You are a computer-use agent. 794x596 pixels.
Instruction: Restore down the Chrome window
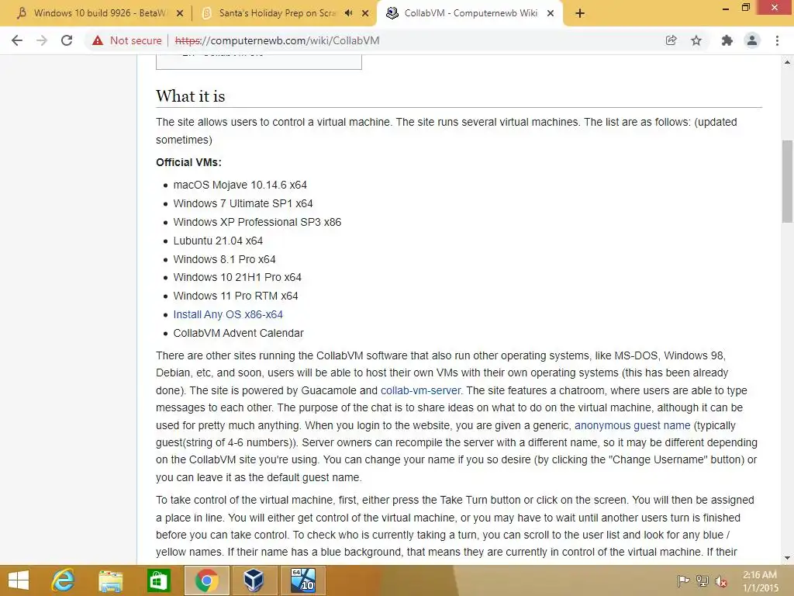pyautogui.click(x=746, y=7)
